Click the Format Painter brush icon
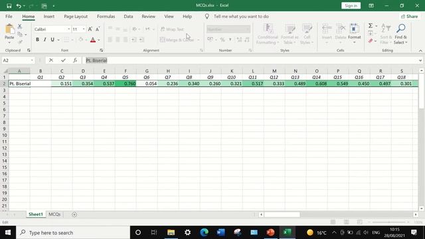 click(20, 42)
